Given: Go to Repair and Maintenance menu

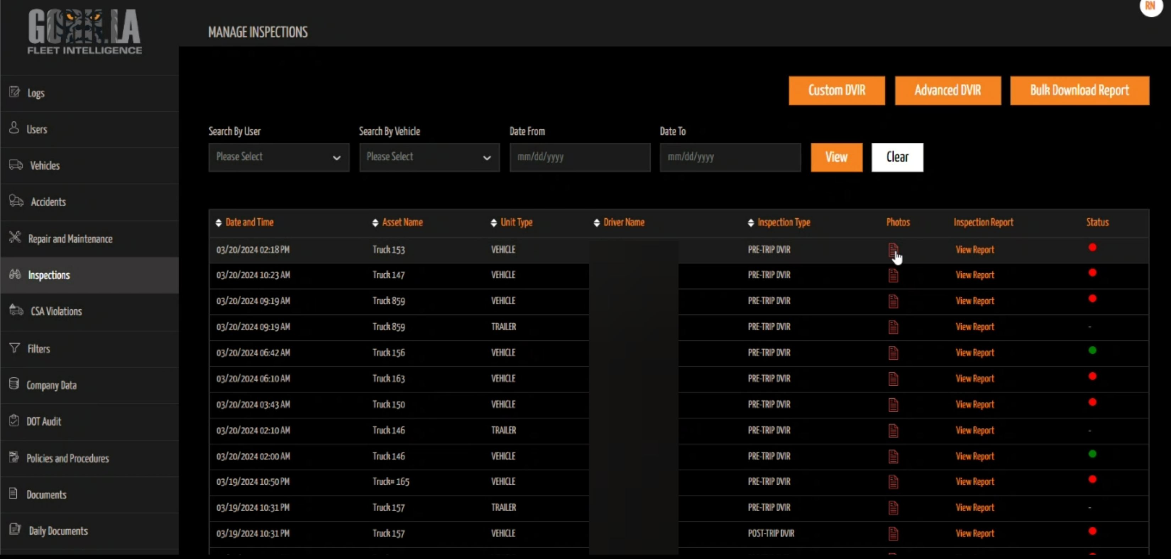Looking at the screenshot, I should [x=70, y=239].
